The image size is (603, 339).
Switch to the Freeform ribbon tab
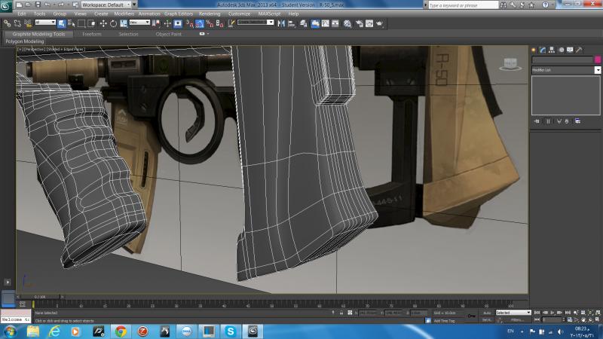[x=92, y=34]
